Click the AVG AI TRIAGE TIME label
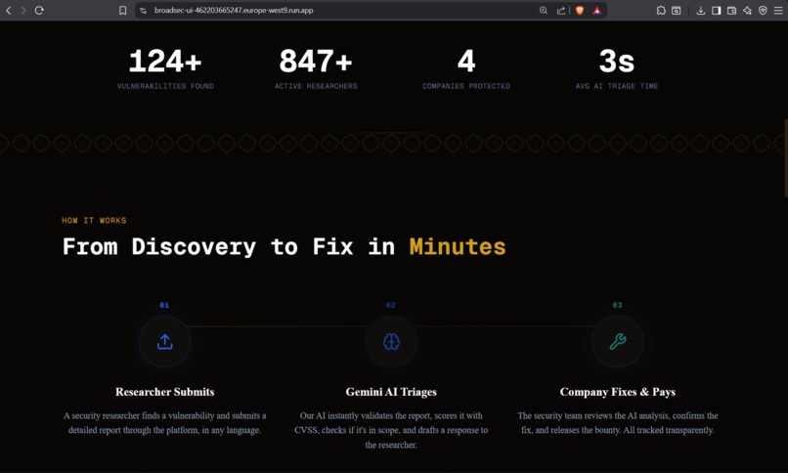The height and width of the screenshot is (473, 788). (617, 86)
